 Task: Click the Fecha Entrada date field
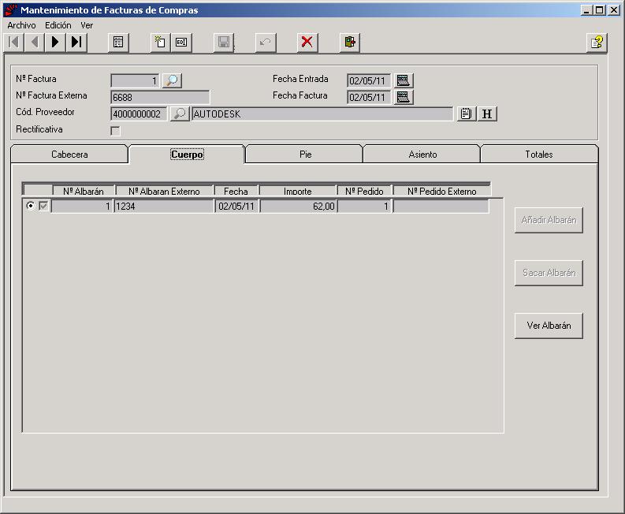click(x=369, y=81)
